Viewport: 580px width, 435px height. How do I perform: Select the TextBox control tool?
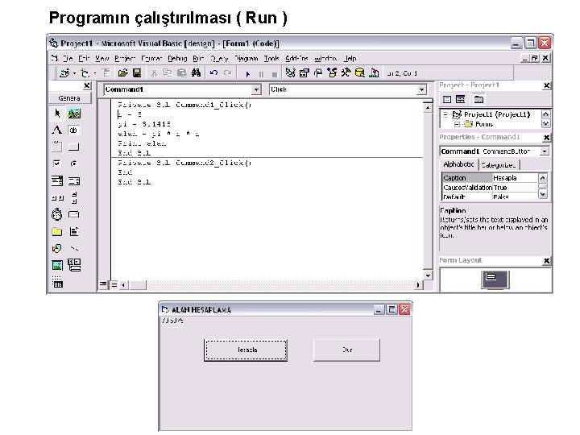pos(74,130)
